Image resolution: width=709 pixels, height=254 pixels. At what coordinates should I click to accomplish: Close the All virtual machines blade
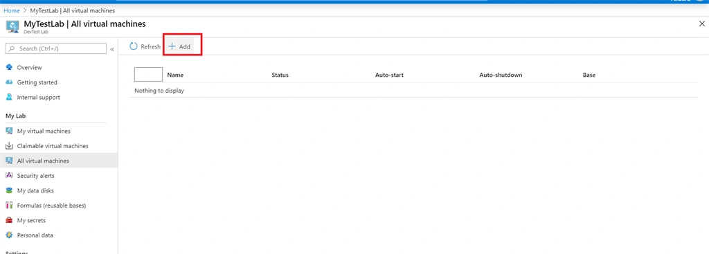click(x=702, y=24)
